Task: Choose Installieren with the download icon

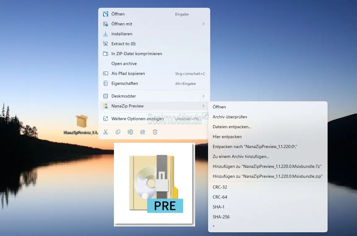Action: point(122,34)
